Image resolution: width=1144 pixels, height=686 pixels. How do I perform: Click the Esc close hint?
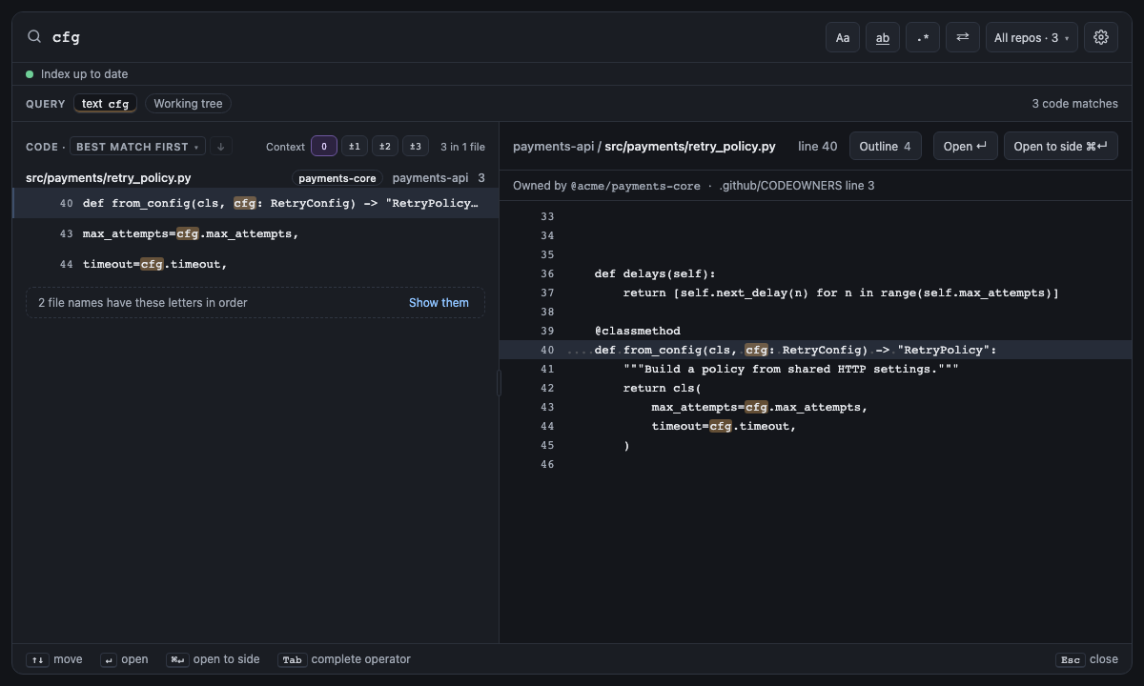[x=1087, y=659]
